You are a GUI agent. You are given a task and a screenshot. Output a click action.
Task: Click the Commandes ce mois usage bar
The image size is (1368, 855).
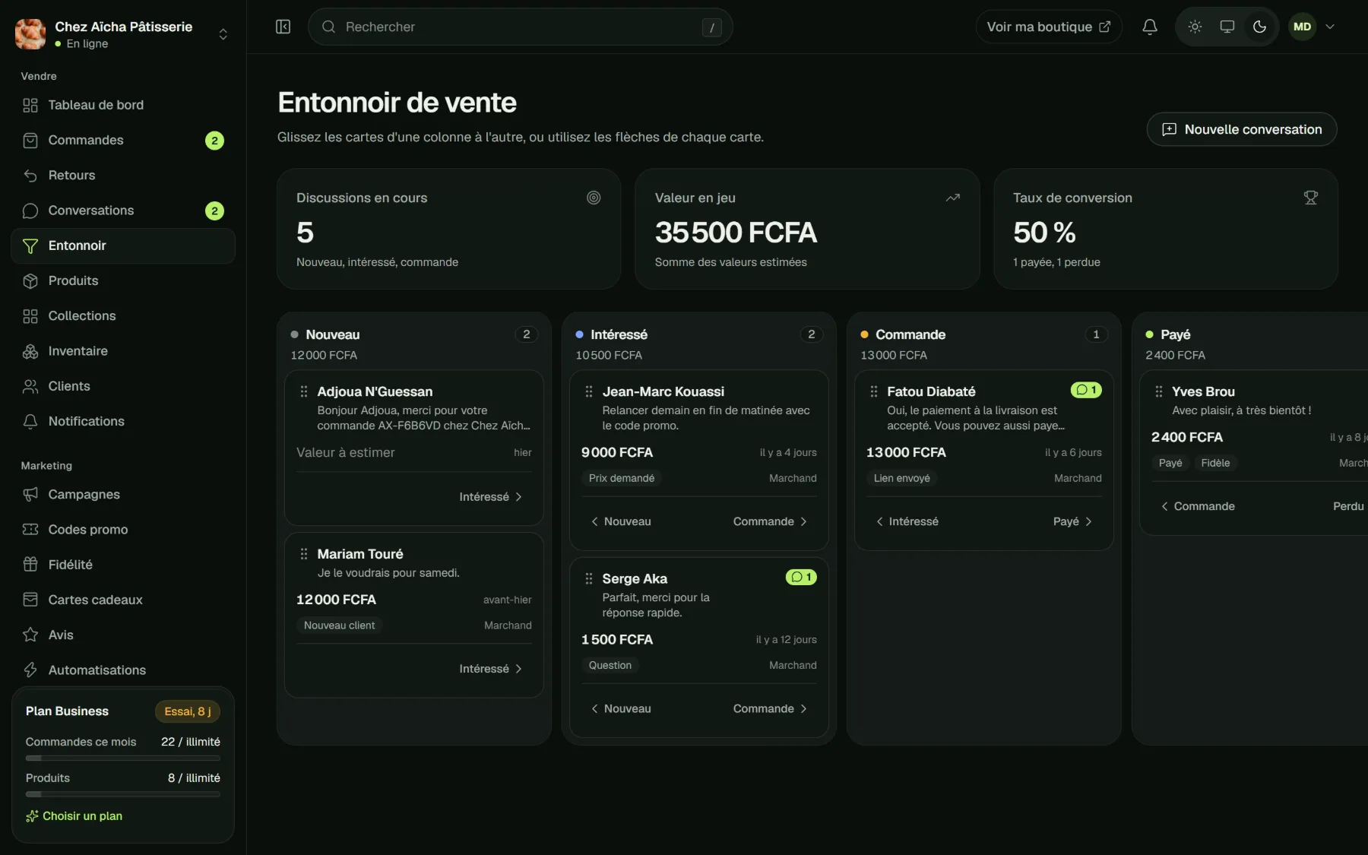point(123,758)
